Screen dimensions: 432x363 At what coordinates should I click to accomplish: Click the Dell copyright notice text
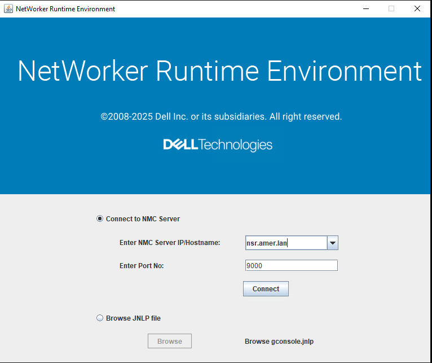coord(221,117)
